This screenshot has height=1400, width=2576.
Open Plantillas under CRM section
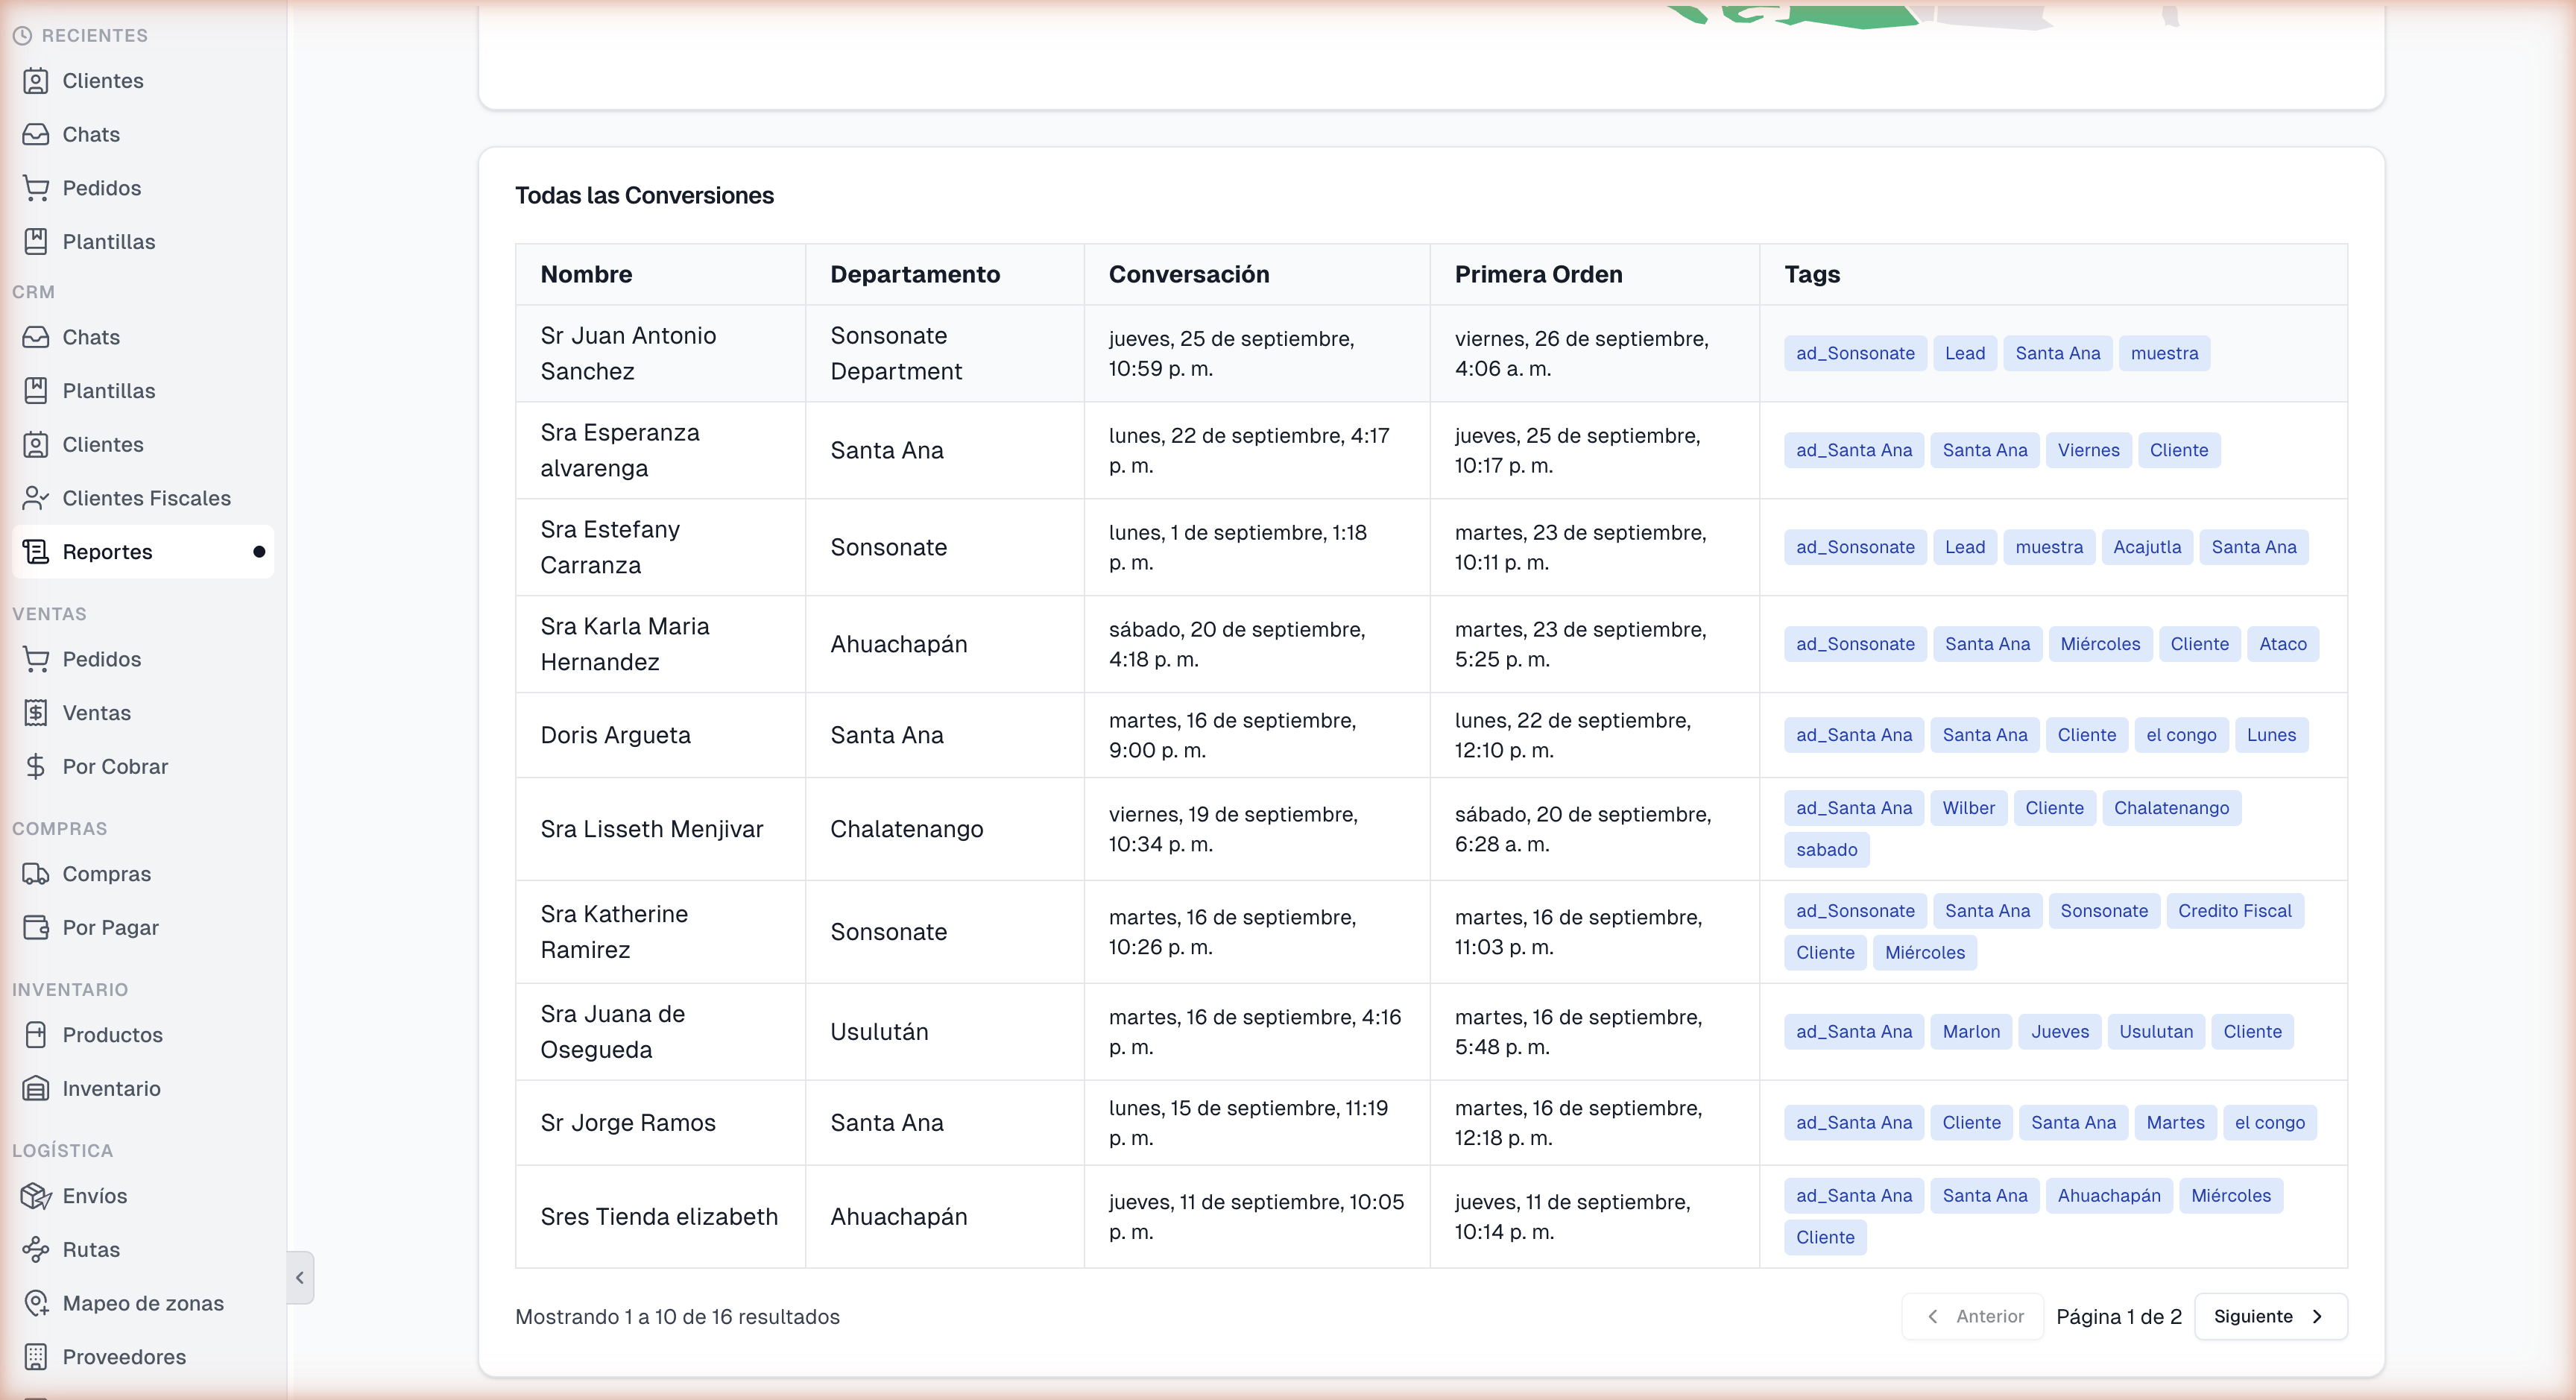108,391
